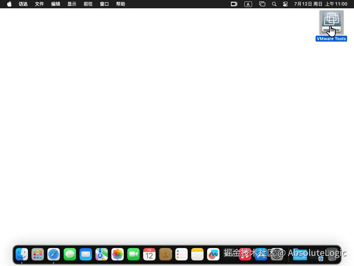
Task: Open Contacts from the Dock
Action: [165, 254]
